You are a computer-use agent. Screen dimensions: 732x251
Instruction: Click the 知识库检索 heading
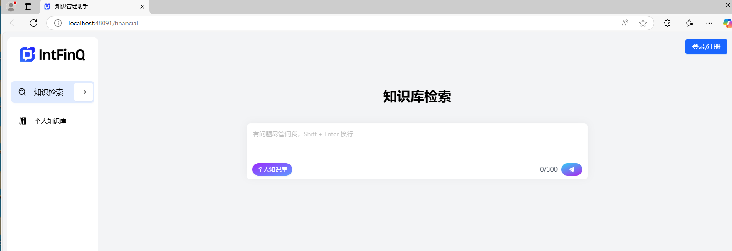pyautogui.click(x=417, y=97)
